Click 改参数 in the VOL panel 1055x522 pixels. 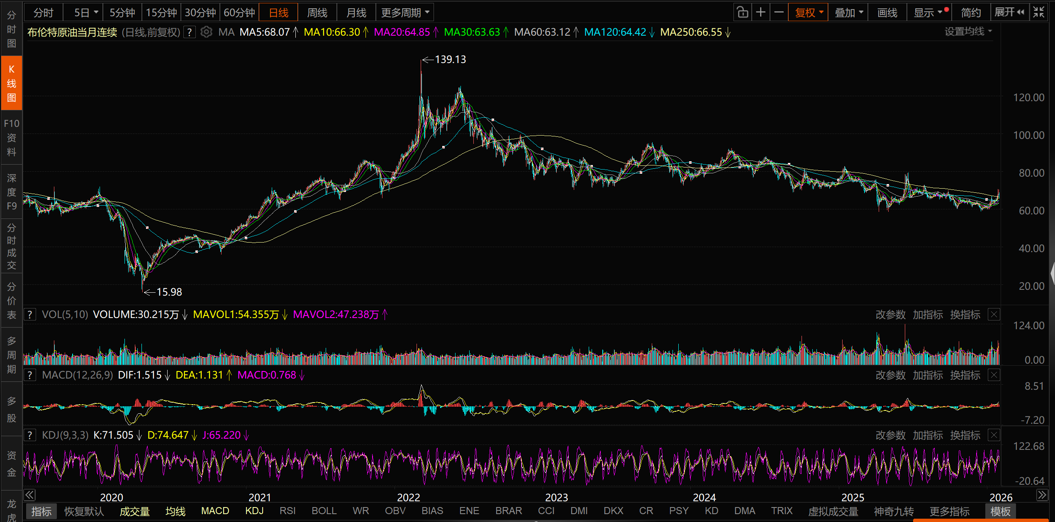point(890,315)
